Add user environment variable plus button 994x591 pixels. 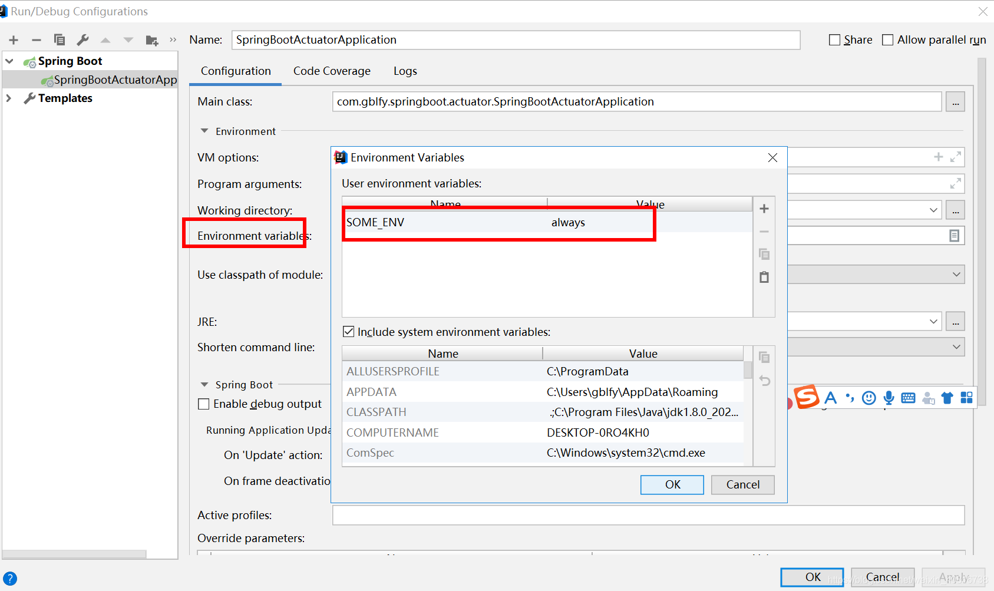(x=764, y=209)
